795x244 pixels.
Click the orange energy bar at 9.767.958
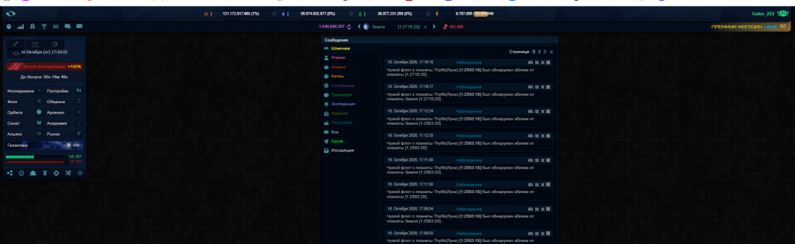pos(482,13)
